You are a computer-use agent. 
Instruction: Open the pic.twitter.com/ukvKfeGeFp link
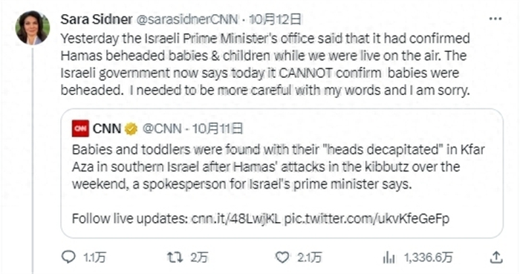[367, 218]
